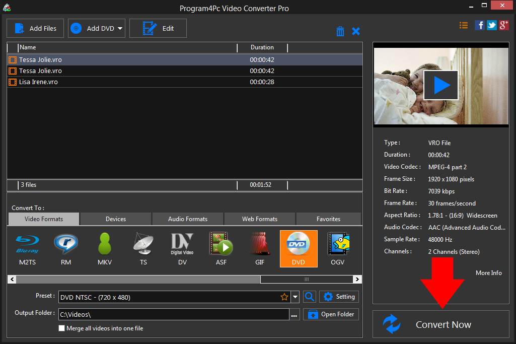
Task: Open the More Info link
Action: 488,272
